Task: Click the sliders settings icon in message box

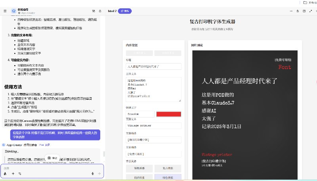Action: (x=20, y=173)
